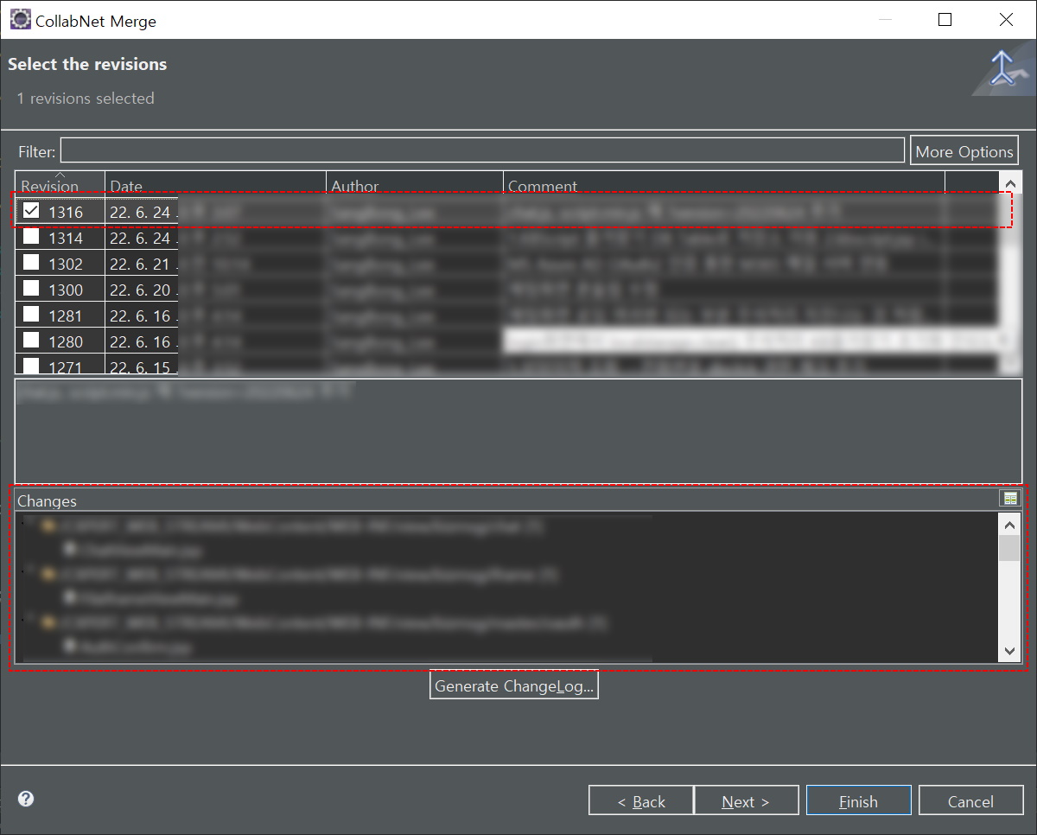
Task: Proceed with the Next button
Action: [746, 801]
